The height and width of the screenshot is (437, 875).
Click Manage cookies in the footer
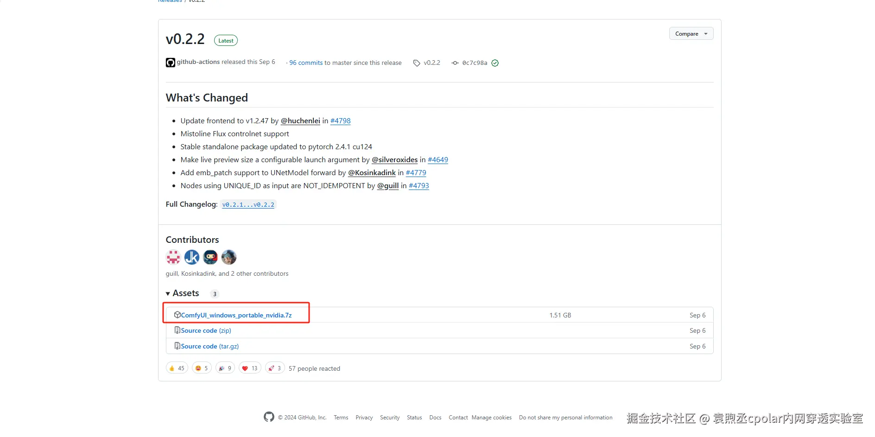492,418
